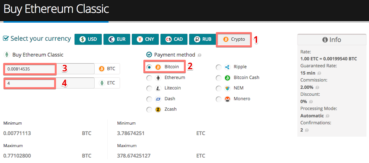
Task: Click the dollar icon on USD button
Action: (82, 39)
